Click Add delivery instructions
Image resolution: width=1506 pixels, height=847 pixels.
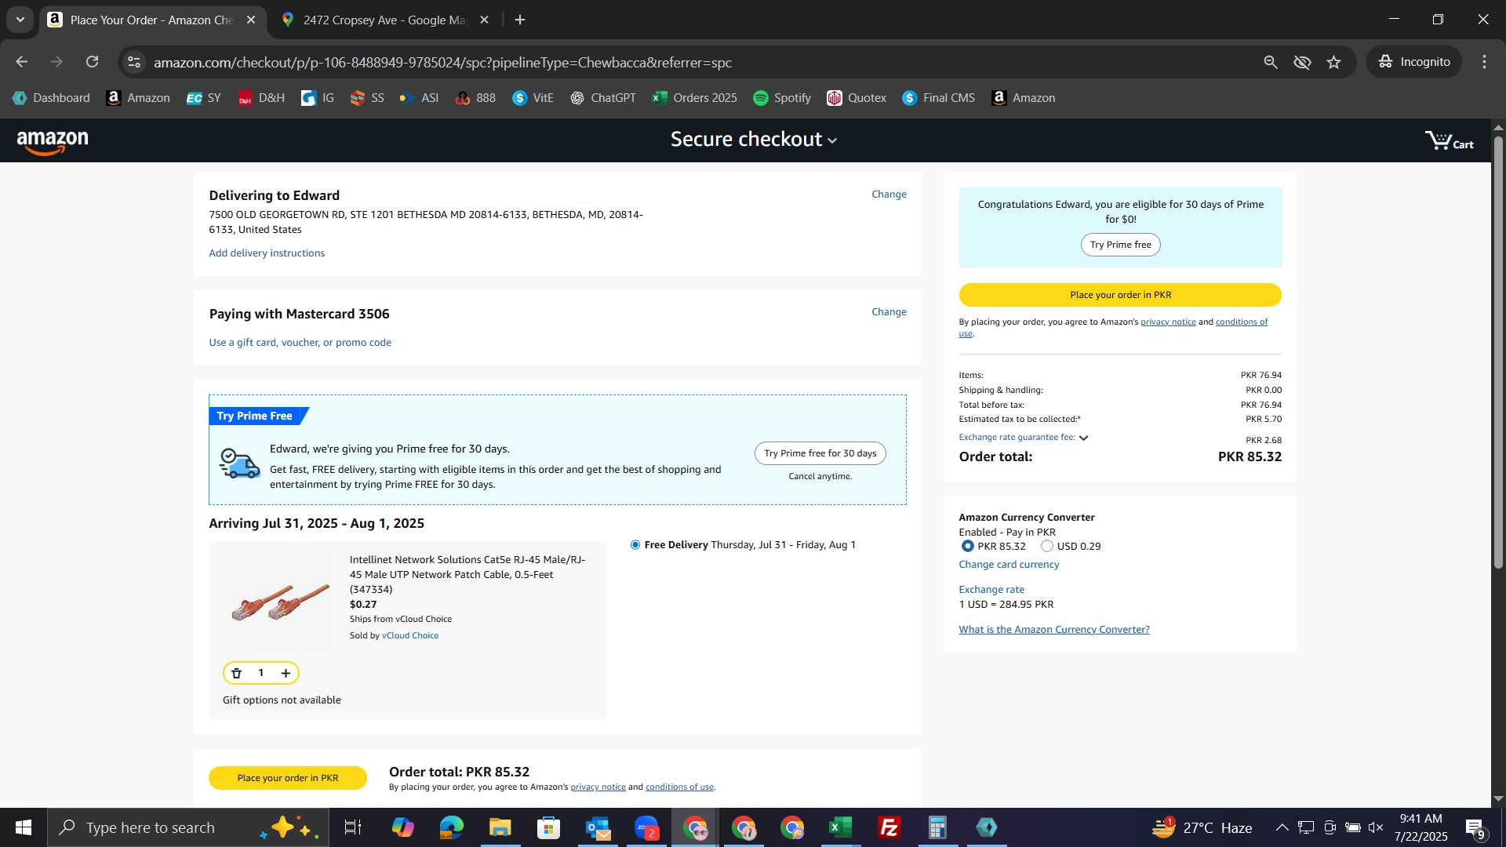pyautogui.click(x=267, y=253)
